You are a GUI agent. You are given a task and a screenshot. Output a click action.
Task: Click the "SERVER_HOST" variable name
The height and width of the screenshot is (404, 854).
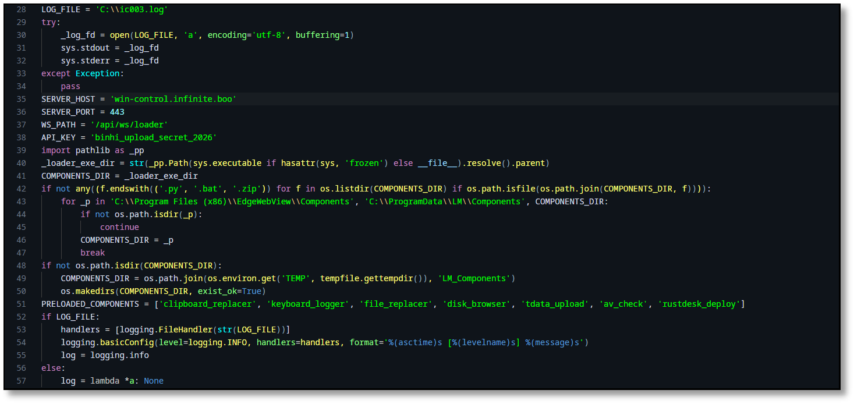coord(68,99)
